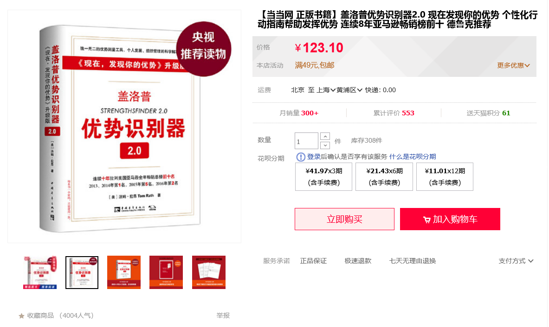Click the cart icon in 加入购物车

pyautogui.click(x=427, y=220)
